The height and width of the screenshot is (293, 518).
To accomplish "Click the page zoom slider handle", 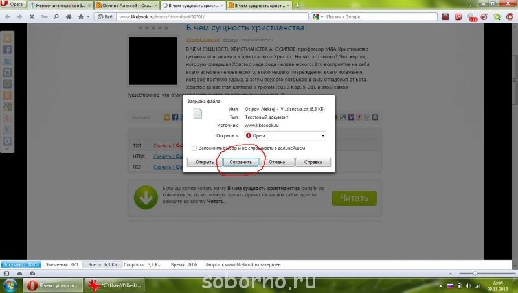I will tap(475, 274).
